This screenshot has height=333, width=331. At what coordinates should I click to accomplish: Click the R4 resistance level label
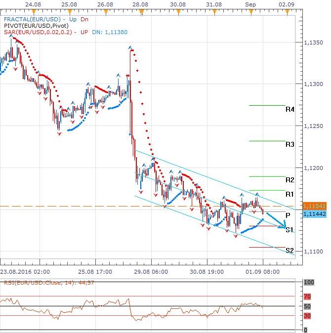click(290, 109)
